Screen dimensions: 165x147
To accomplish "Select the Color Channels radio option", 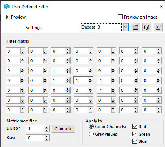I will point(91,127).
